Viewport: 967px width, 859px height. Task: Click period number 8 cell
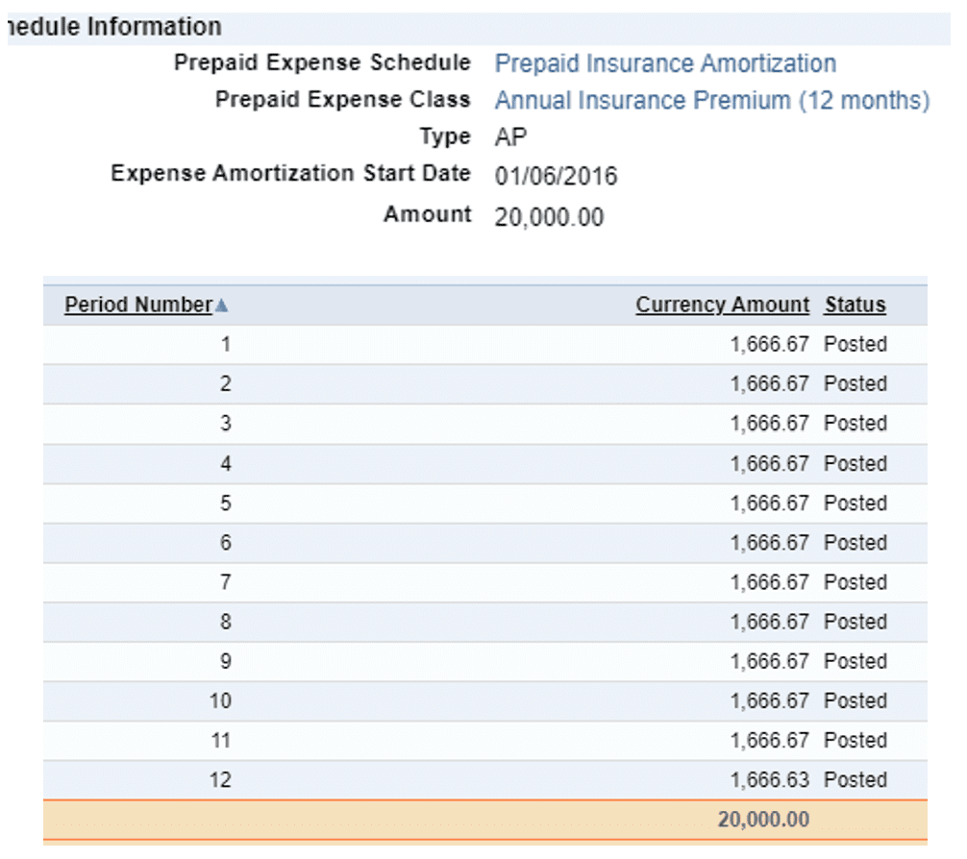(x=226, y=621)
